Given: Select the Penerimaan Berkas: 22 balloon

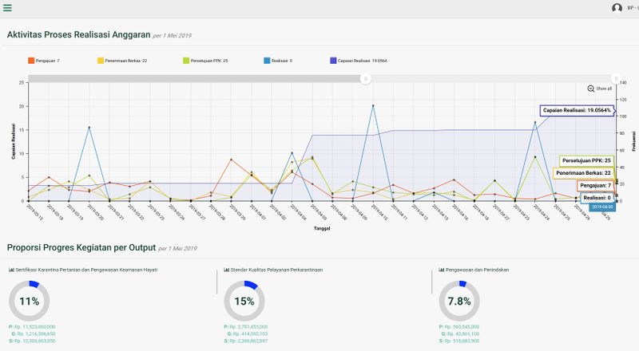Looking at the screenshot, I should tap(583, 173).
